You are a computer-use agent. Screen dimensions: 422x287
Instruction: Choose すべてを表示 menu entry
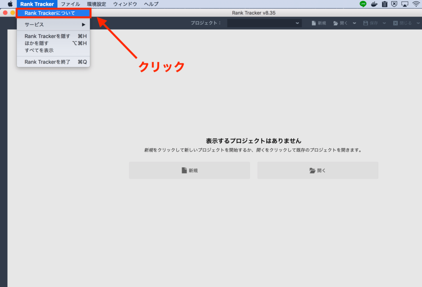54,50
